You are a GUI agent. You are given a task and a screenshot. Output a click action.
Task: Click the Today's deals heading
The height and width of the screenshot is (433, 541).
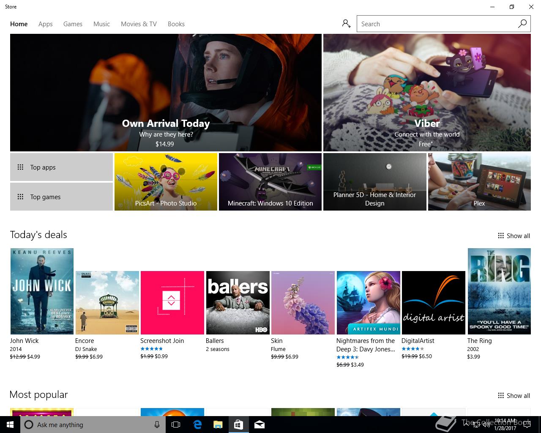[38, 235]
